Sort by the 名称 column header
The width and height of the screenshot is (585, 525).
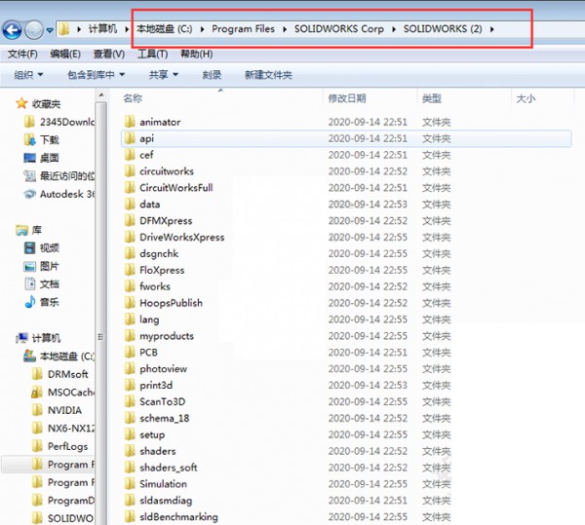[x=133, y=98]
